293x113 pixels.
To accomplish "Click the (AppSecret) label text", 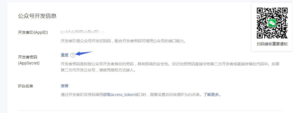I will (29, 63).
